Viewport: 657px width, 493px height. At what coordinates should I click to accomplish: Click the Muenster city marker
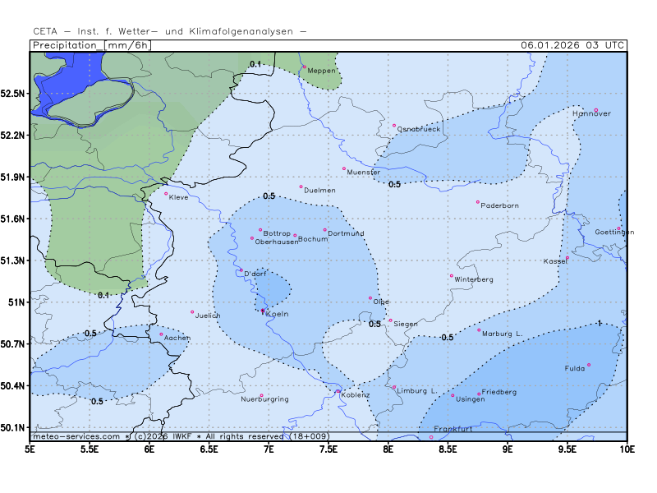pyautogui.click(x=344, y=168)
